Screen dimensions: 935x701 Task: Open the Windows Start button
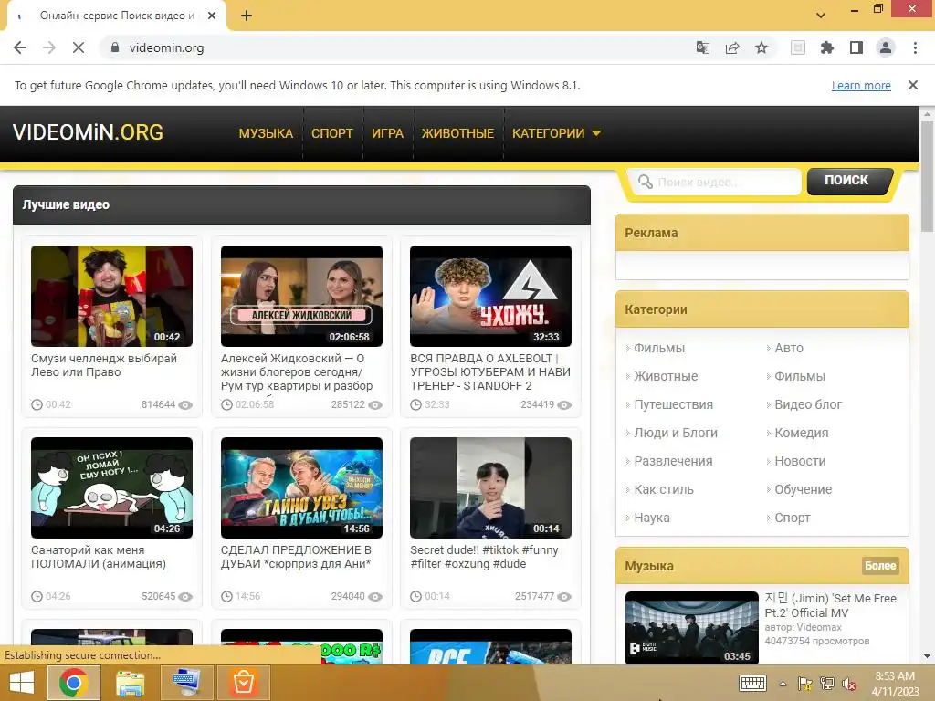point(22,683)
